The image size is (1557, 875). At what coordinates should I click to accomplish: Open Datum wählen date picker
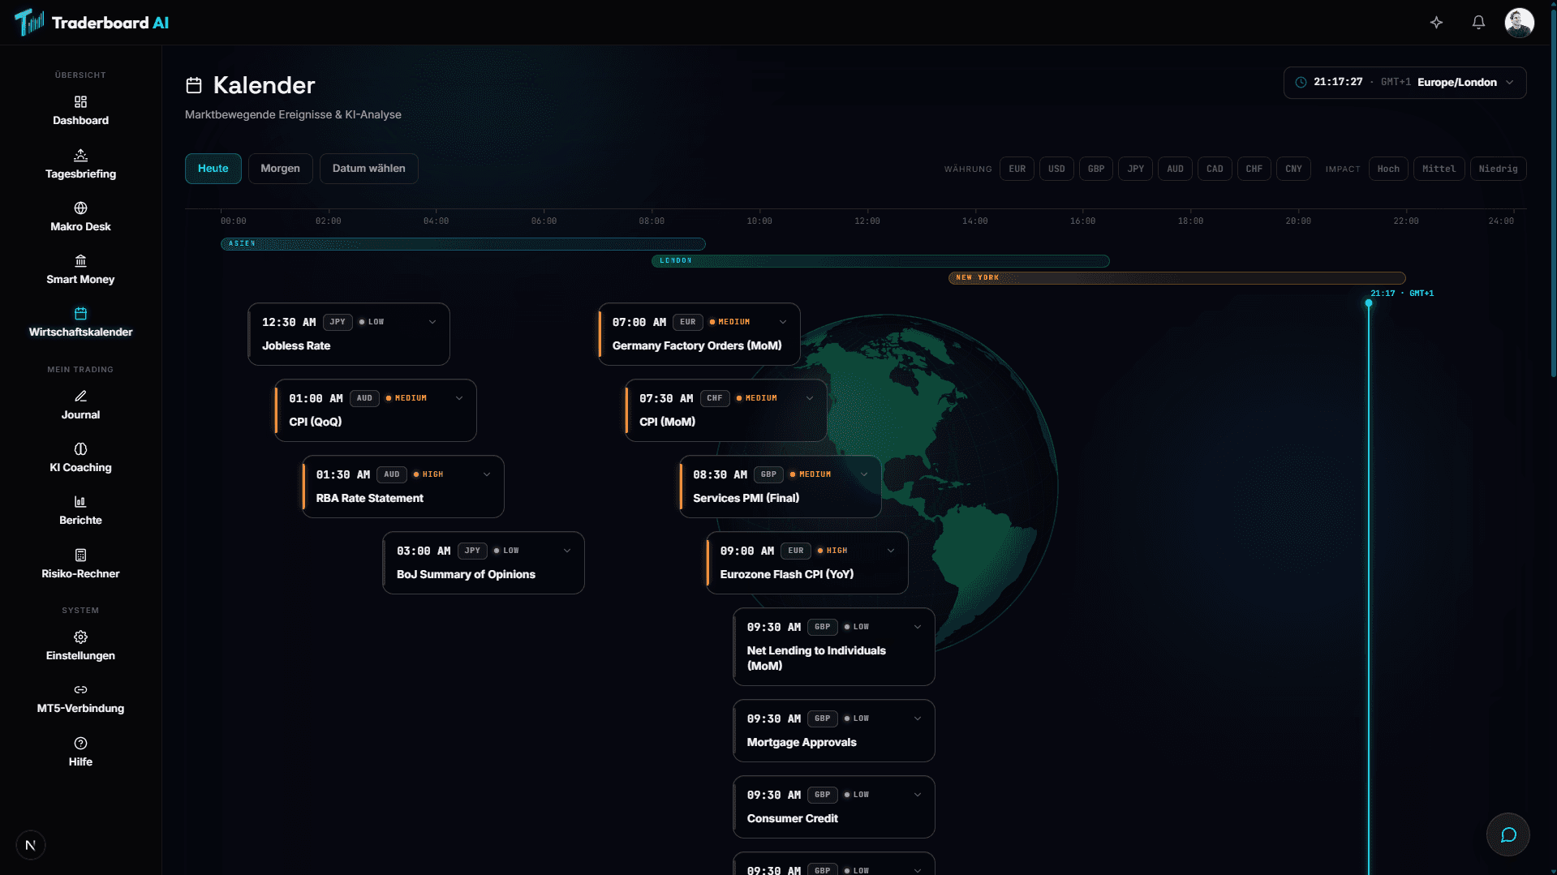pyautogui.click(x=368, y=169)
